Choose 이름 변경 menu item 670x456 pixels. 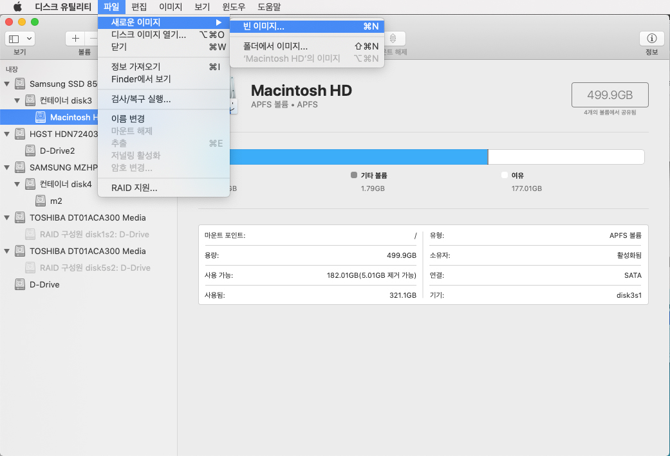click(163, 119)
